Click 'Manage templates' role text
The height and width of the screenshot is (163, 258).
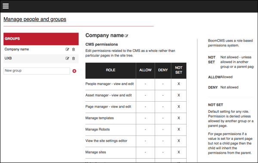(x=100, y=118)
